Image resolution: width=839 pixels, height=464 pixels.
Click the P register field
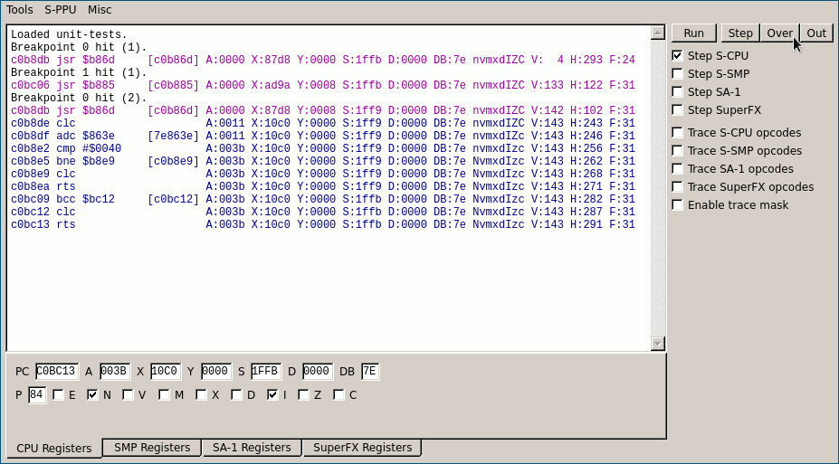37,395
